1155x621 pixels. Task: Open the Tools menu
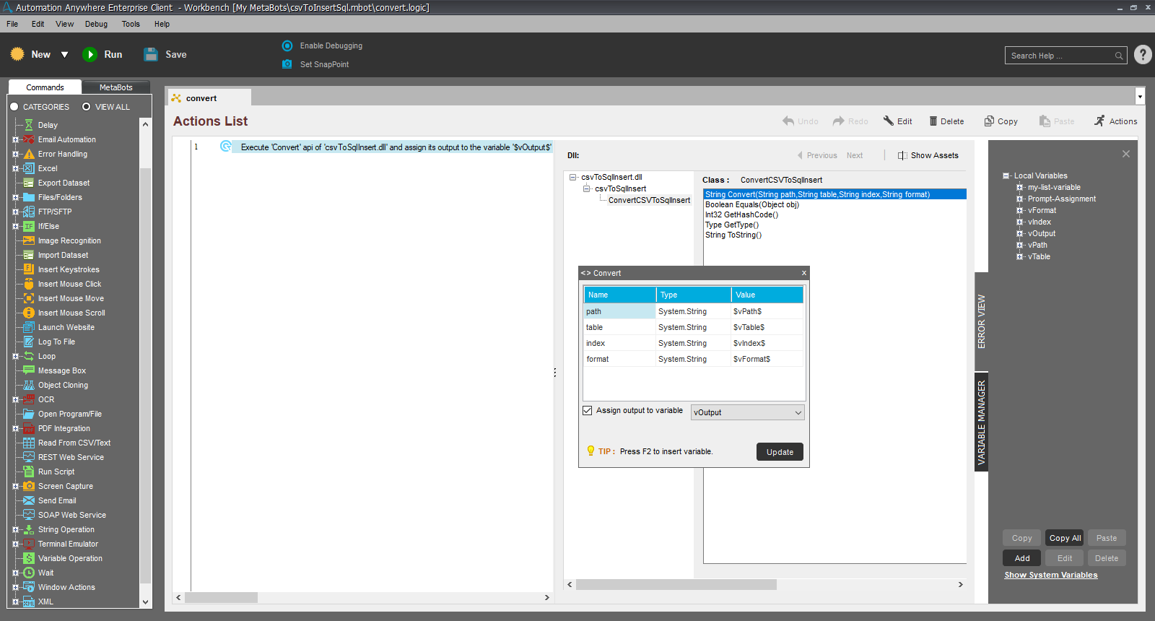point(131,24)
